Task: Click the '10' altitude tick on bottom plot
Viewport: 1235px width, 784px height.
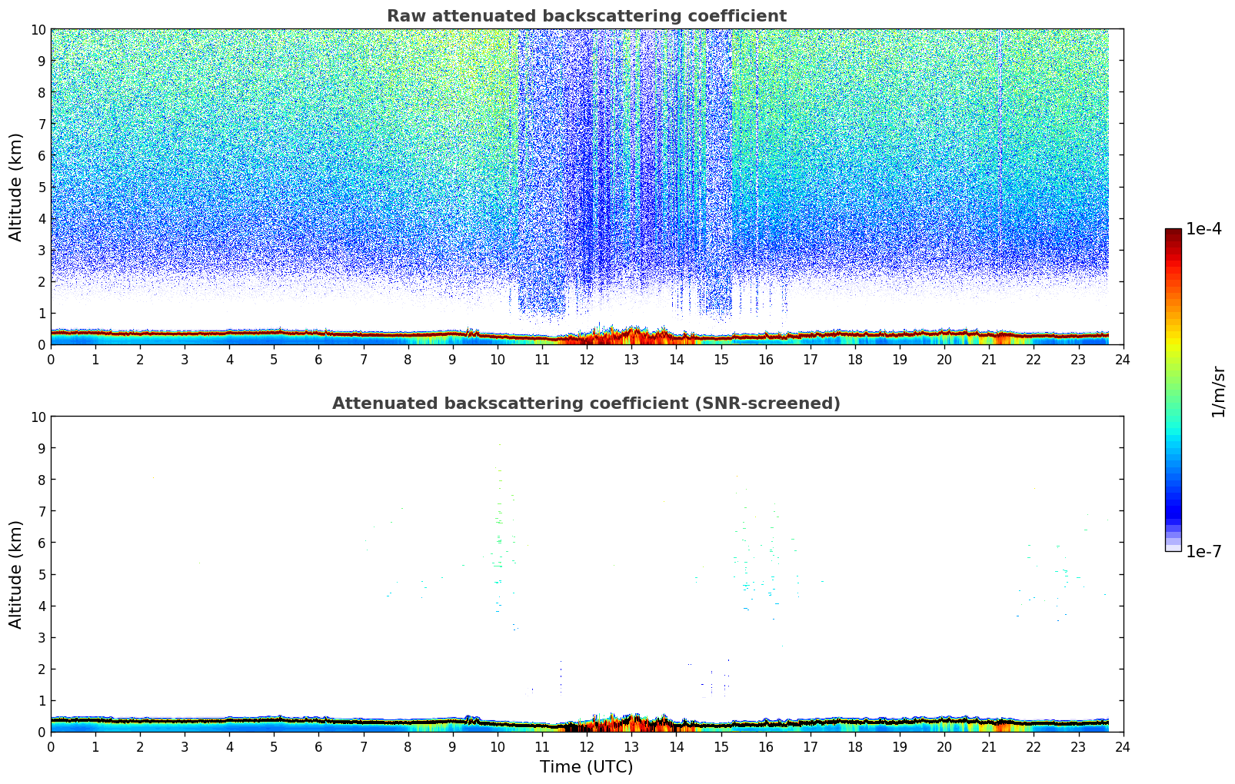Action: (x=38, y=417)
